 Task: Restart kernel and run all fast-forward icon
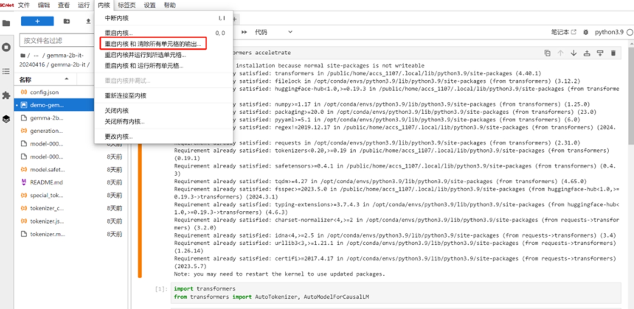pos(244,32)
